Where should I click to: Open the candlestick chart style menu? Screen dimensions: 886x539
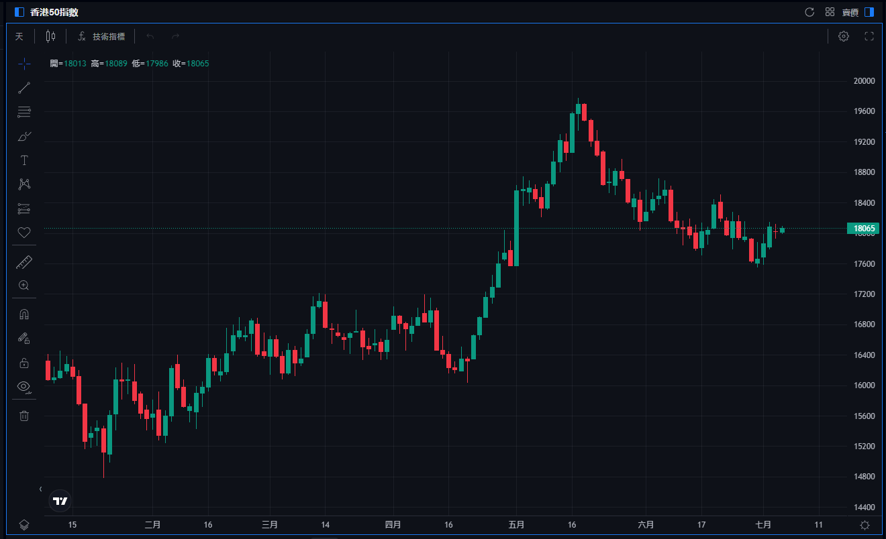(x=50, y=36)
